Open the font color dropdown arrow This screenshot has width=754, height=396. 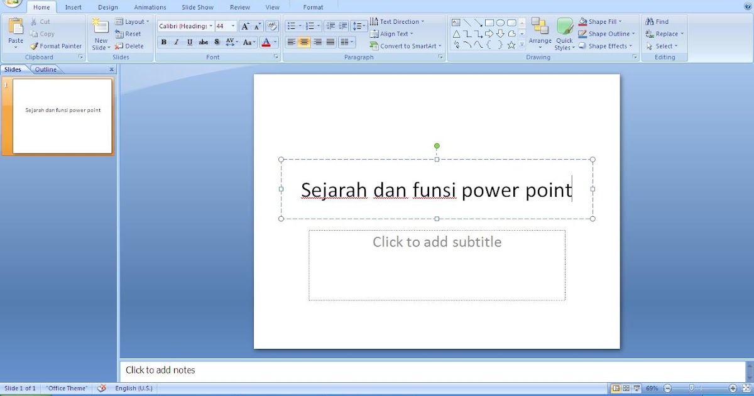coord(275,42)
